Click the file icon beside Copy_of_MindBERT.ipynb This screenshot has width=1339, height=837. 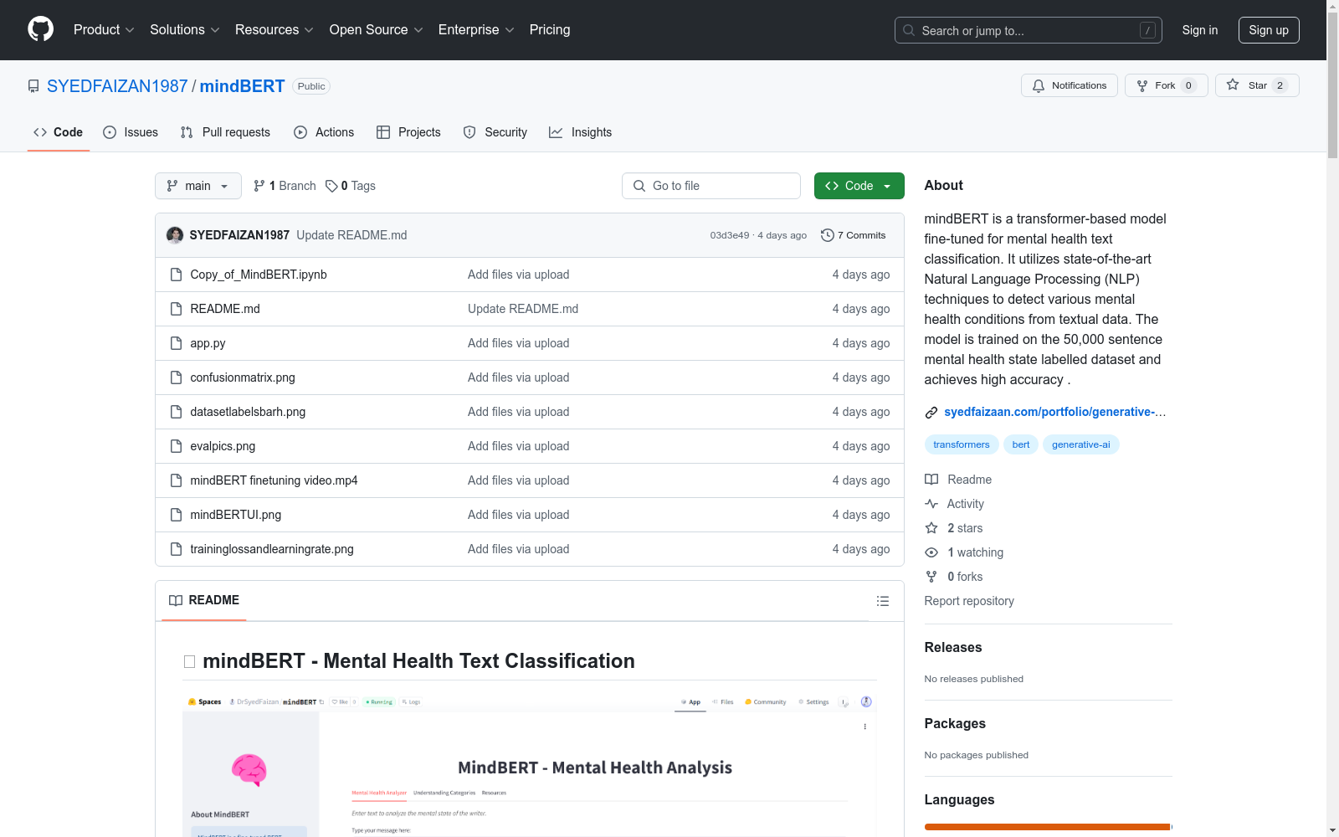(x=176, y=275)
